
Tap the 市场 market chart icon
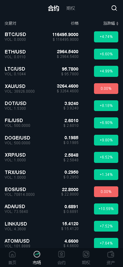click(37, 254)
